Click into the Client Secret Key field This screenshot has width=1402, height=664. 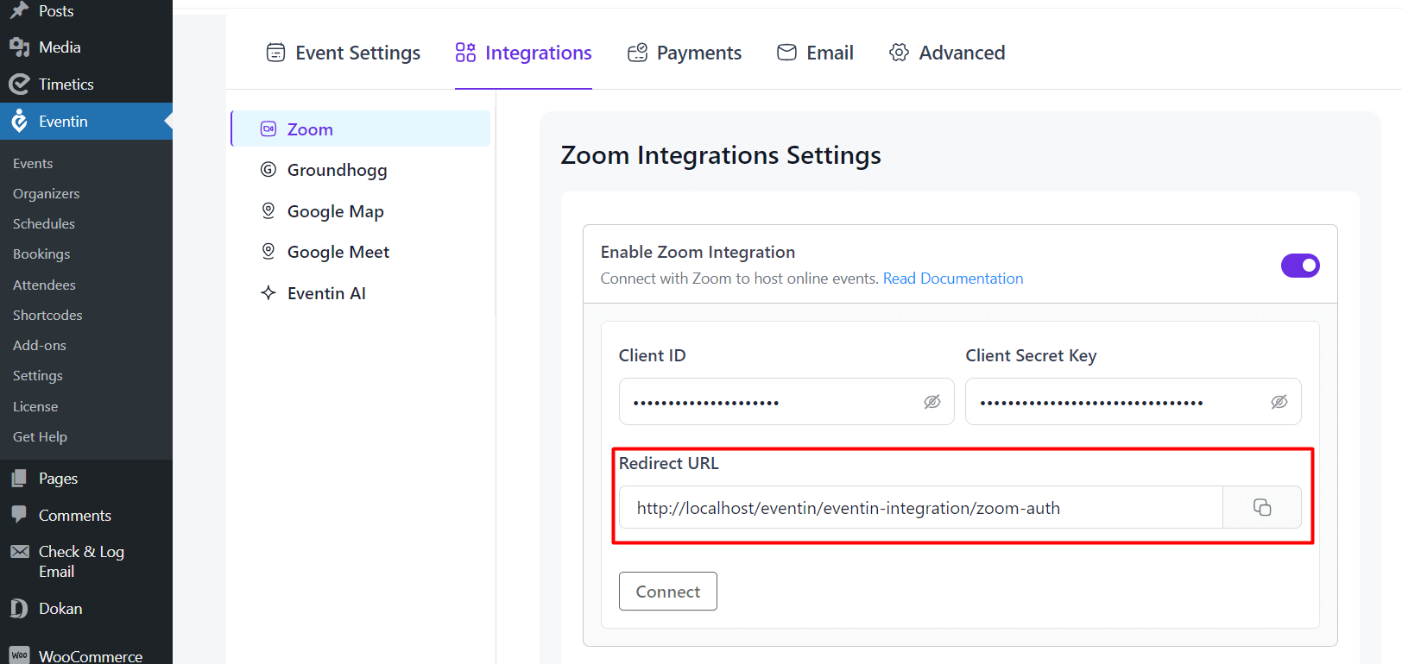tap(1134, 401)
